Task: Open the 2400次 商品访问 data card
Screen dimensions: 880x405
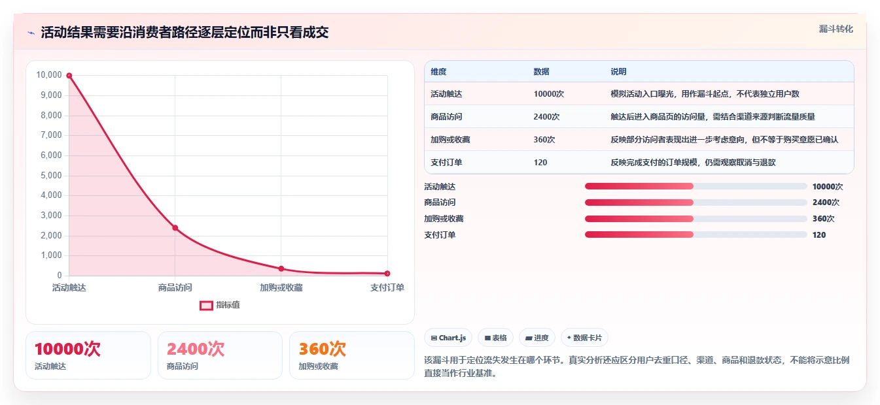Action: click(220, 355)
